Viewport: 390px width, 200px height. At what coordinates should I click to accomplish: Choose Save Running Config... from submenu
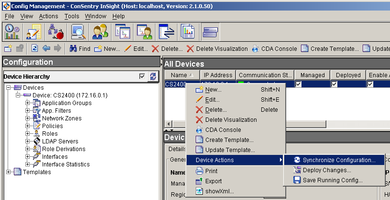[x=334, y=180]
